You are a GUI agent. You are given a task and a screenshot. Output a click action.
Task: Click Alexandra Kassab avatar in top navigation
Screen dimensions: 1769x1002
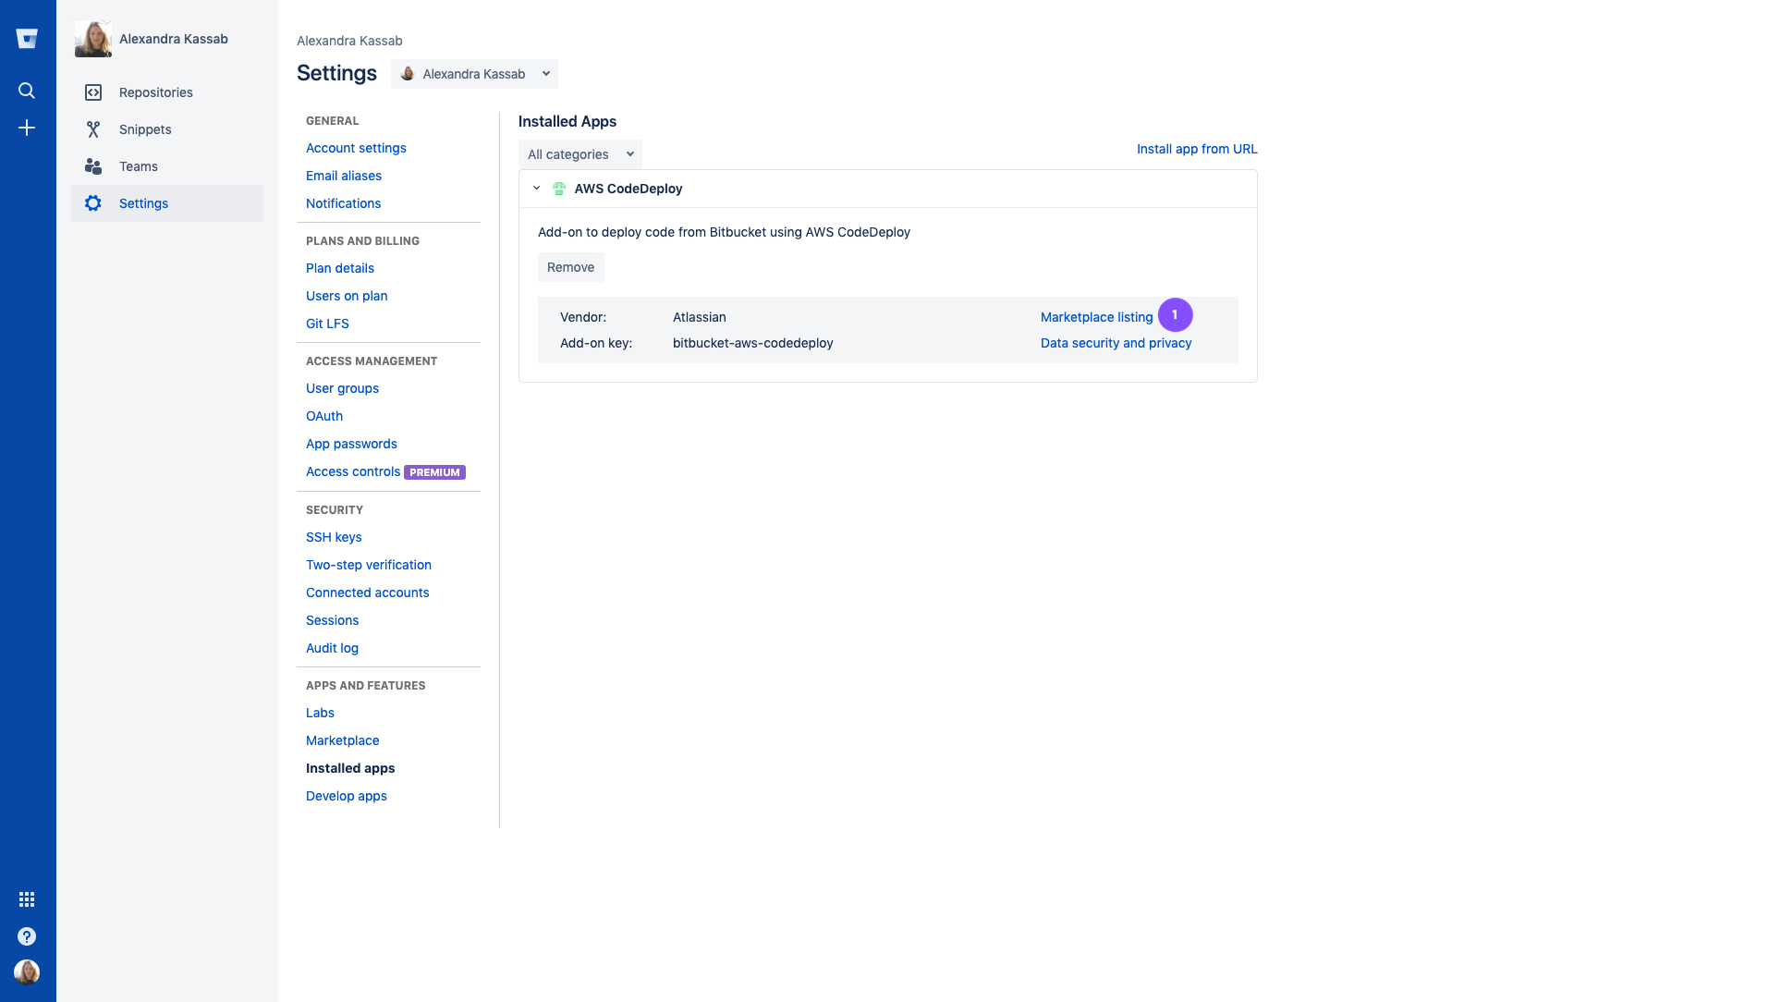pyautogui.click(x=93, y=39)
